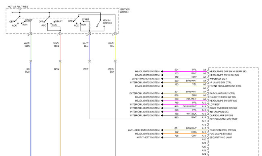Viewport: 262px width, 156px height.
Task: Select the "WHT/RED" wire color label
Action: click(56, 45)
